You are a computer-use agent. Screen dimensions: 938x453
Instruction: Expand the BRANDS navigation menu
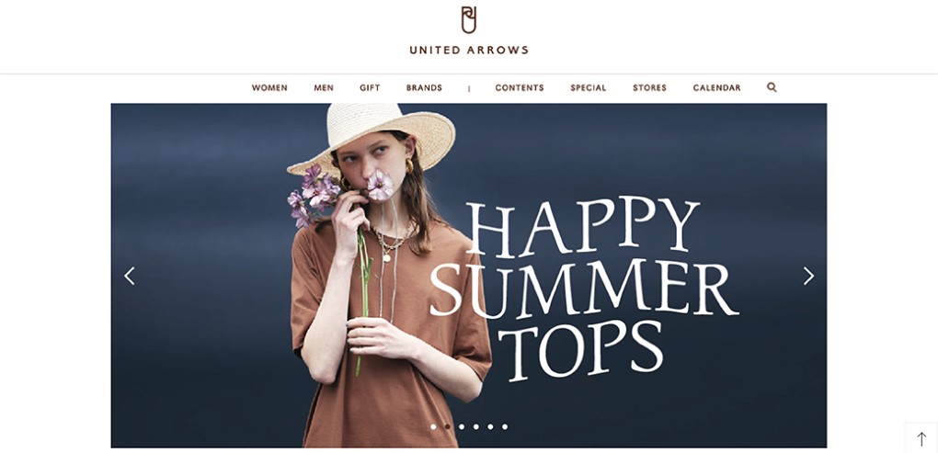click(x=424, y=88)
